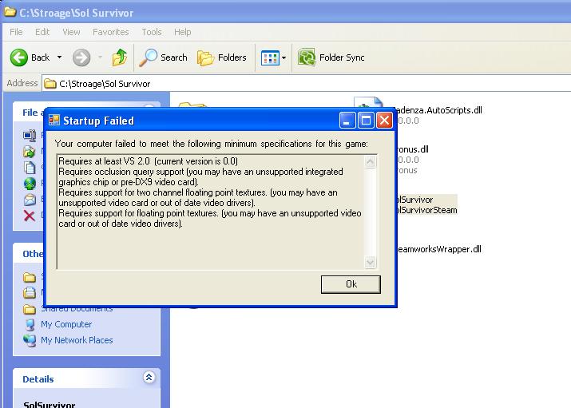This screenshot has height=408, width=571.
Task: Click the publish to web globe icon
Action: 30,184
